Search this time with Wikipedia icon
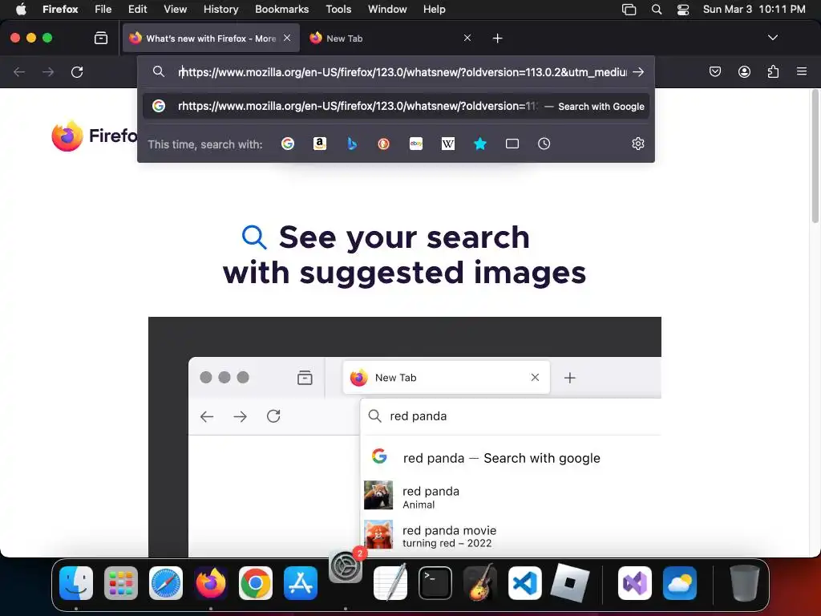The height and width of the screenshot is (616, 821). 448,144
